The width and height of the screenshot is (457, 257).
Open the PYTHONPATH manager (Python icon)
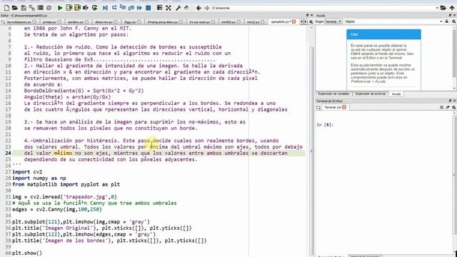click(x=186, y=8)
